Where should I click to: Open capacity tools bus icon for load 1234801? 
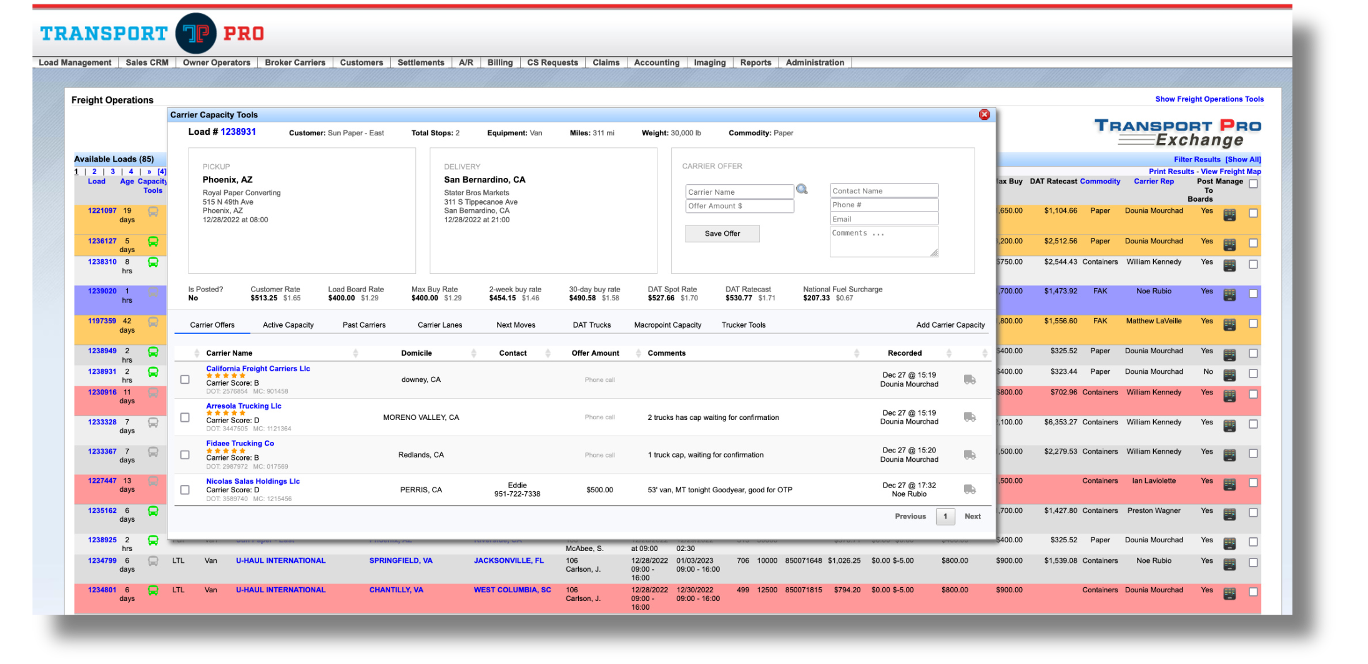[153, 590]
